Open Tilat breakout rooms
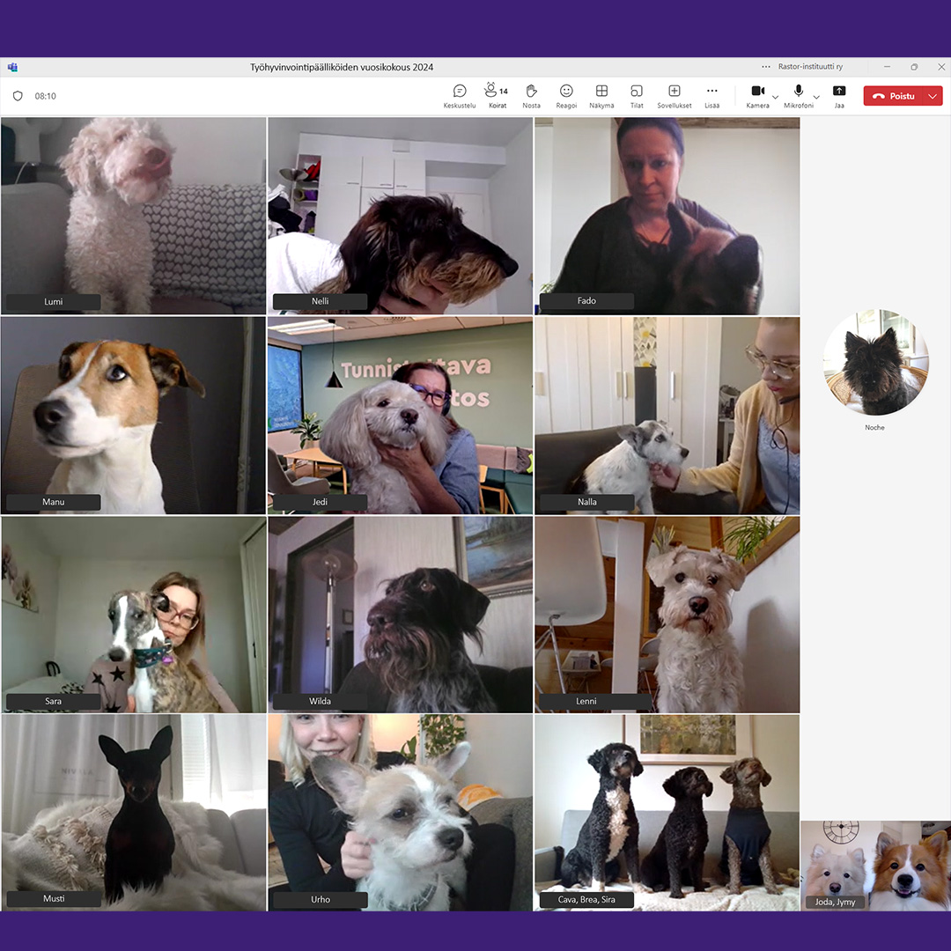The image size is (951, 951). coord(637,96)
